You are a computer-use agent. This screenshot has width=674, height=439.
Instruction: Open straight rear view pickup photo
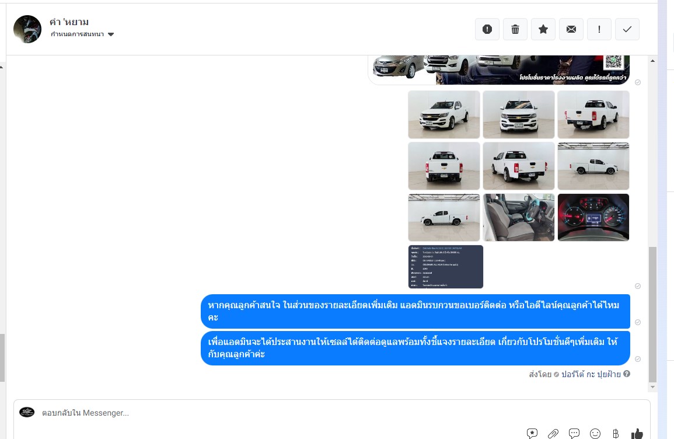444,166
